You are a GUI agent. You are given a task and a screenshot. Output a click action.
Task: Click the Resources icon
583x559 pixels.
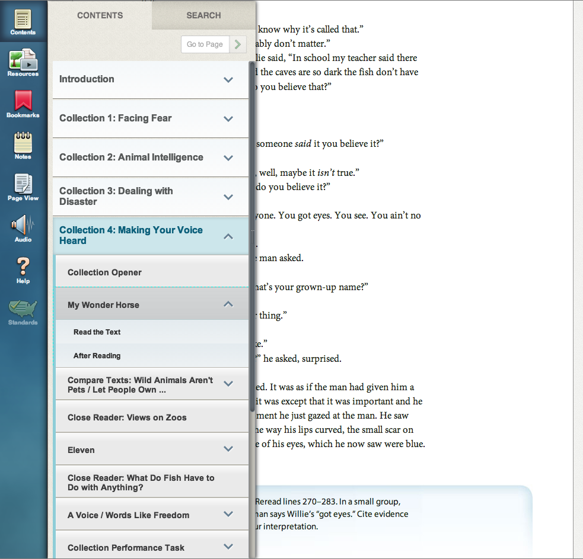point(23,61)
